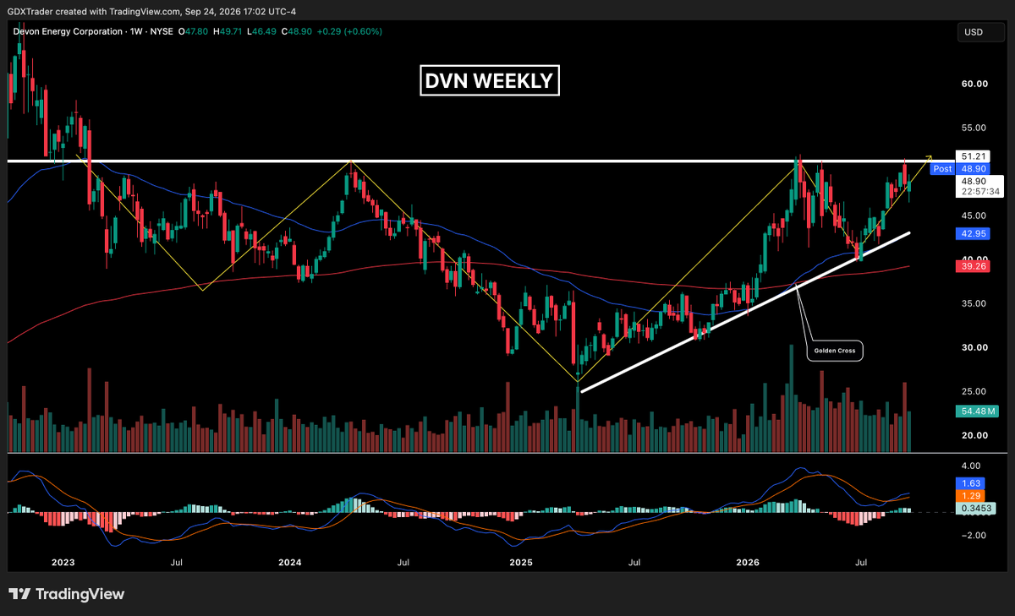Select the DVN WEEKLY title label
1015x616 pixels.
[490, 81]
